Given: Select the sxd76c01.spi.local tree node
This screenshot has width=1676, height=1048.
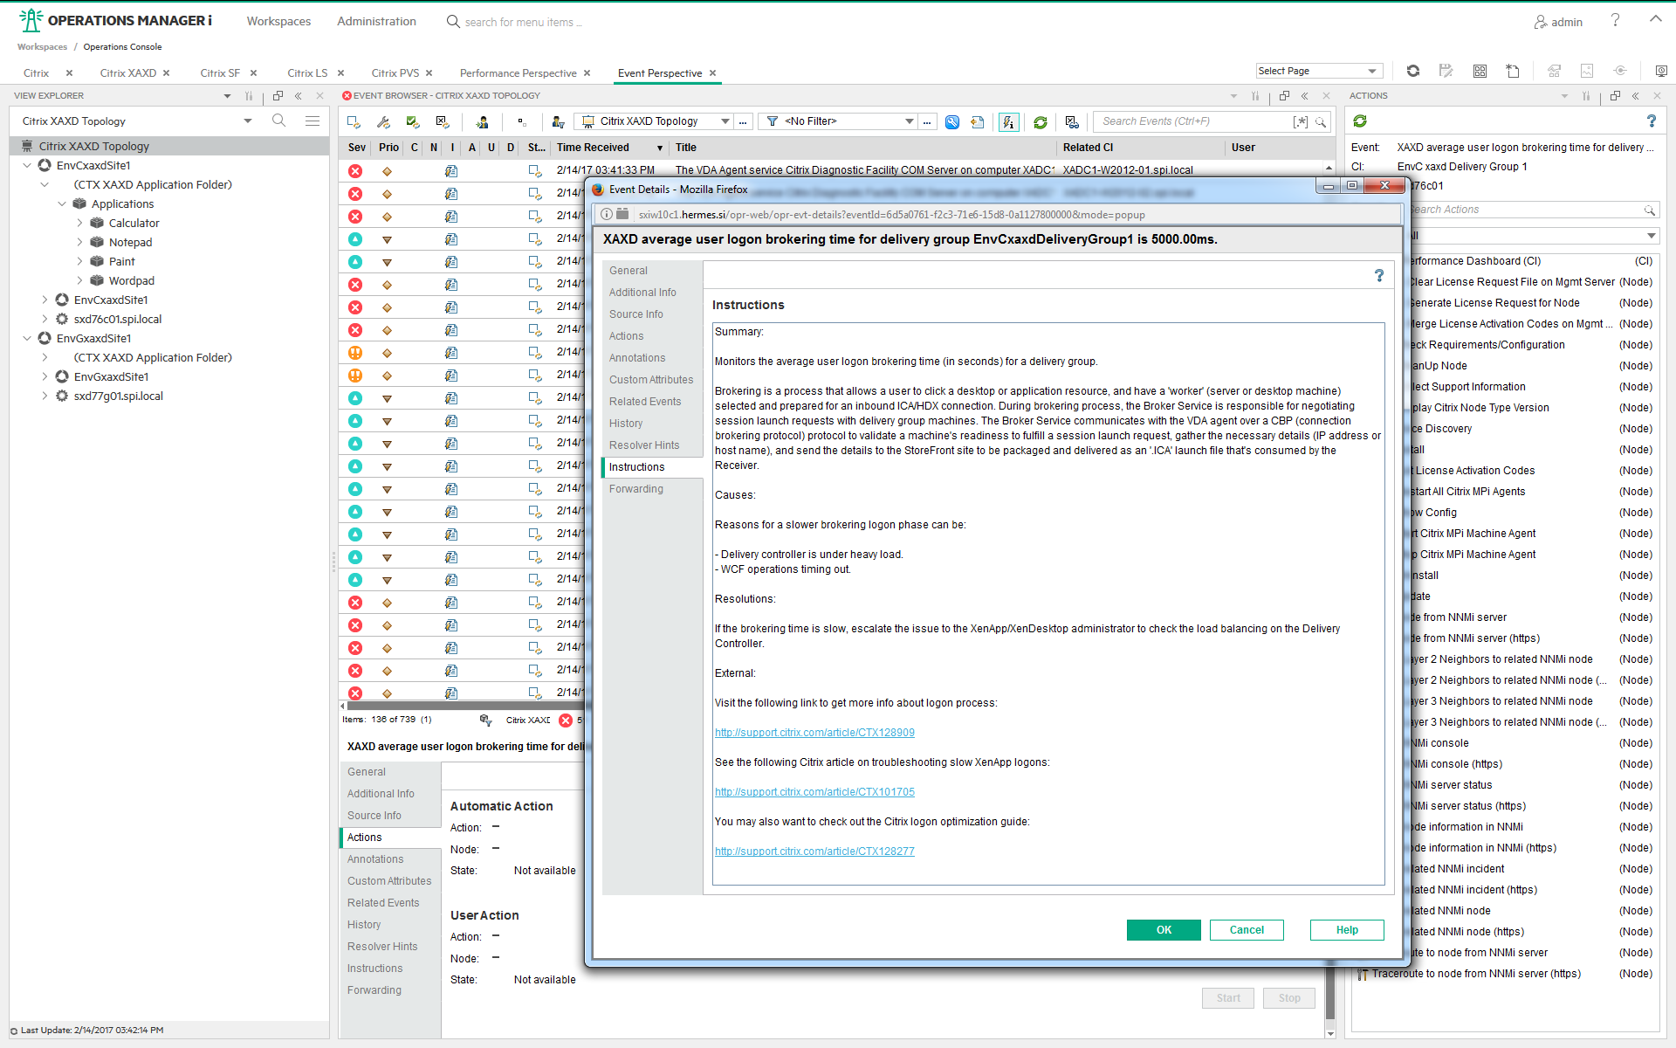Looking at the screenshot, I should pyautogui.click(x=117, y=320).
